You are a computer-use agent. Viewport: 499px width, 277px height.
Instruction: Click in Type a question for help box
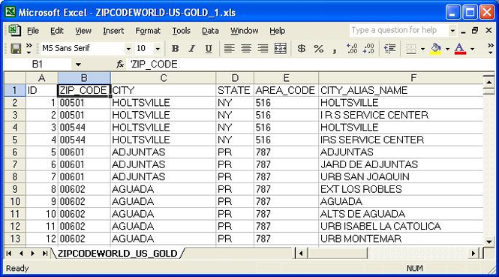399,30
